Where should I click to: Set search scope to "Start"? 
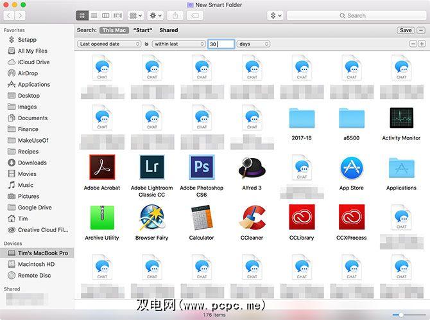(x=142, y=30)
